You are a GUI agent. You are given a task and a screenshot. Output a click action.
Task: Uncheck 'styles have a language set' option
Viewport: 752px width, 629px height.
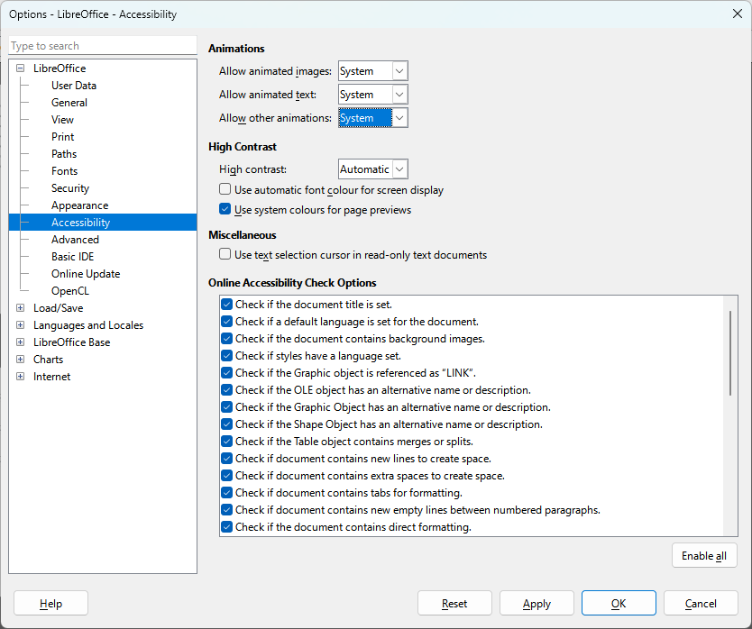(227, 356)
